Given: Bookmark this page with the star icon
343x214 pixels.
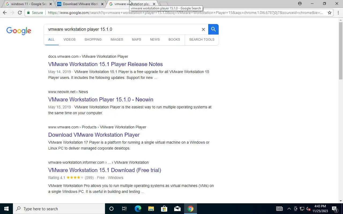Looking at the screenshot, I should click(x=330, y=13).
